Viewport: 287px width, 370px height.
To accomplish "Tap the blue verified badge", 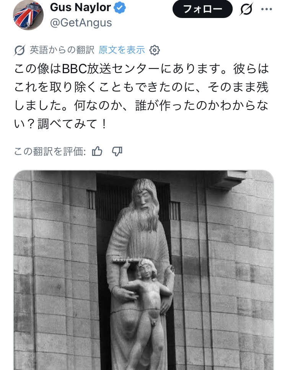I will click(x=120, y=8).
